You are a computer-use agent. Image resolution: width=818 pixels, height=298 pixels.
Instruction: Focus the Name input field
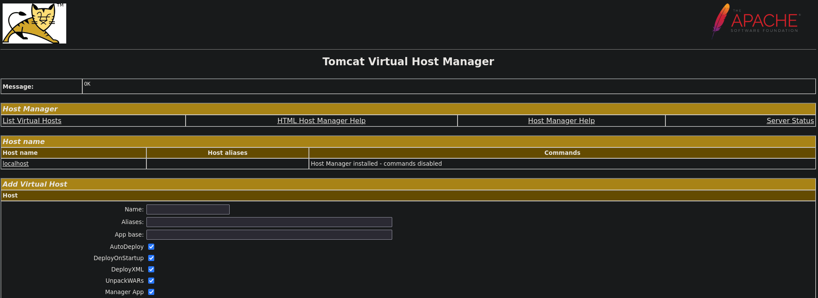click(x=188, y=209)
